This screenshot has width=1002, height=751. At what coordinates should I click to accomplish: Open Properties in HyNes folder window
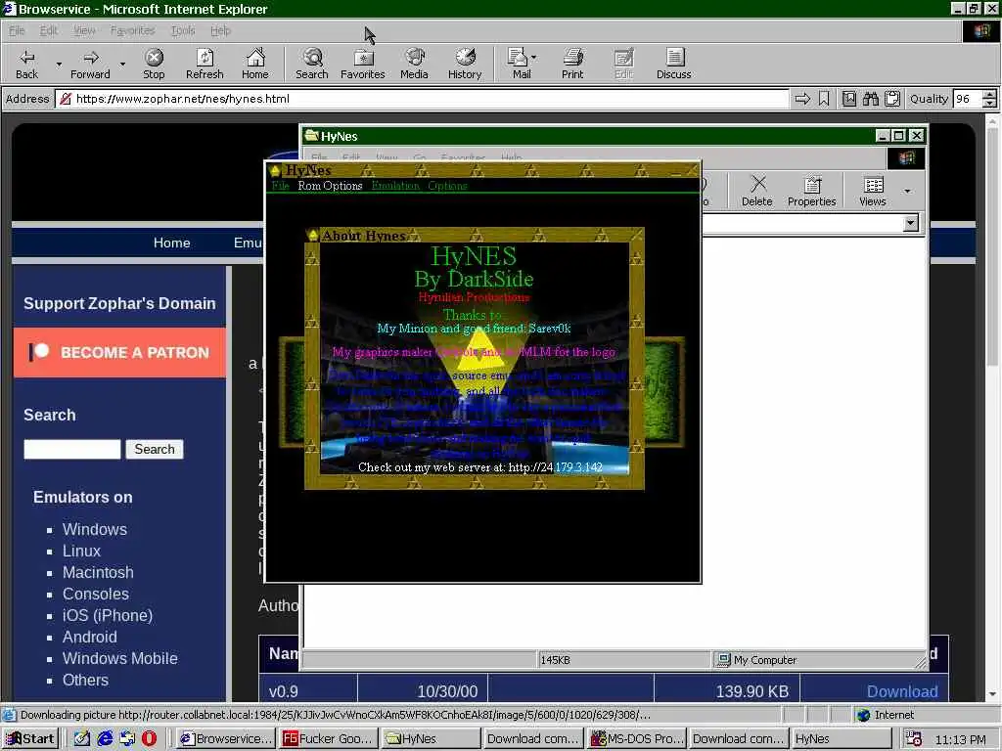[x=811, y=191]
